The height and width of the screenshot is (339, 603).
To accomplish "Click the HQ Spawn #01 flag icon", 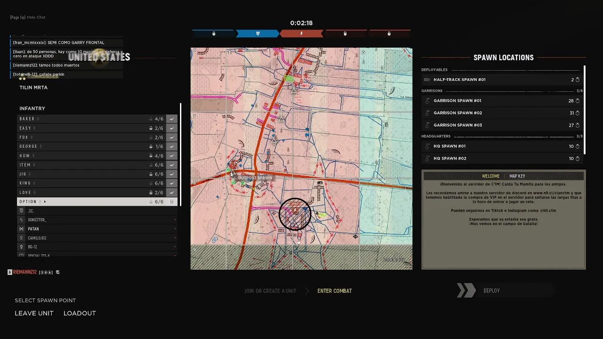I will coord(427,146).
